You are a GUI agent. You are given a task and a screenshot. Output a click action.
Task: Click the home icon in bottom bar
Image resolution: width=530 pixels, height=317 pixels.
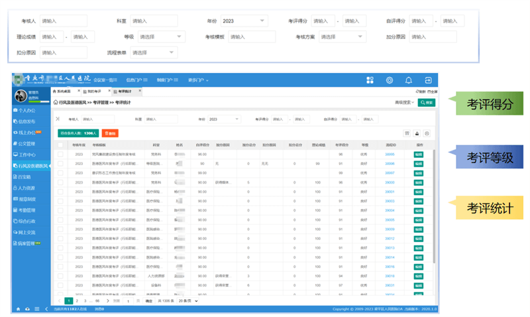[18, 309]
